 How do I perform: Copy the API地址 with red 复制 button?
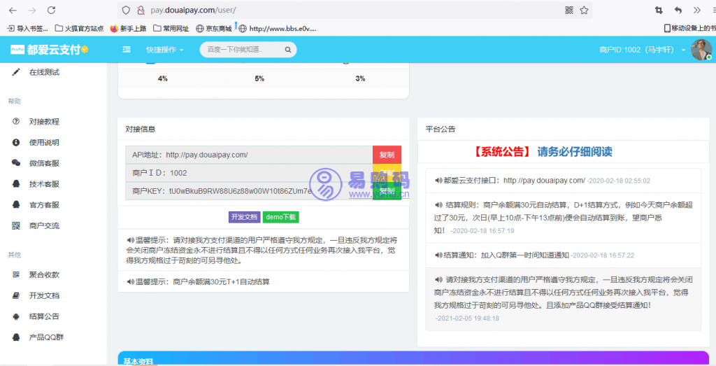(387, 155)
